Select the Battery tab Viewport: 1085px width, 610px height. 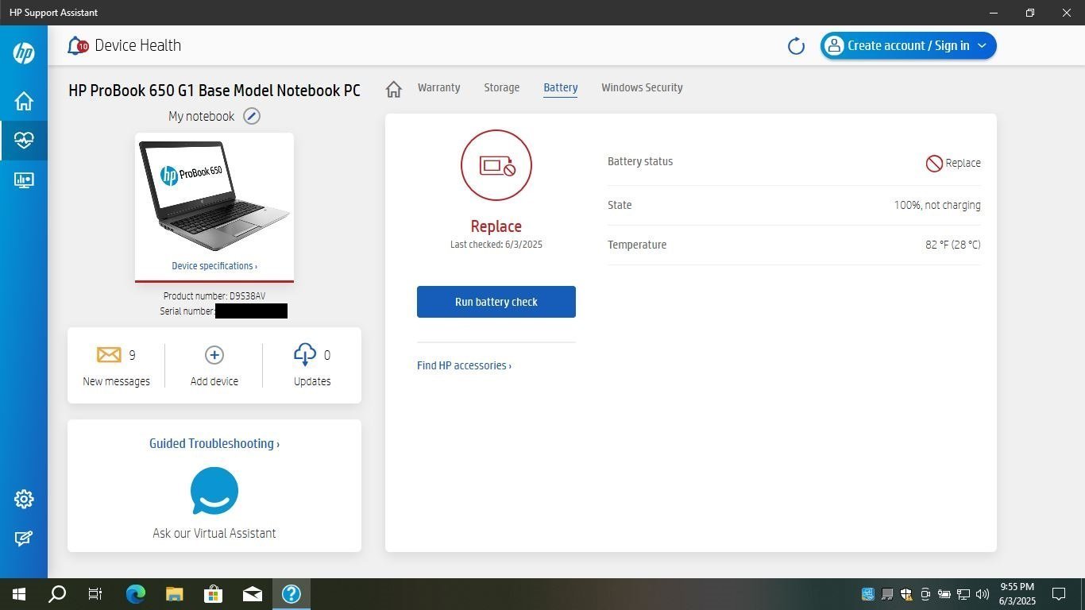pos(561,88)
